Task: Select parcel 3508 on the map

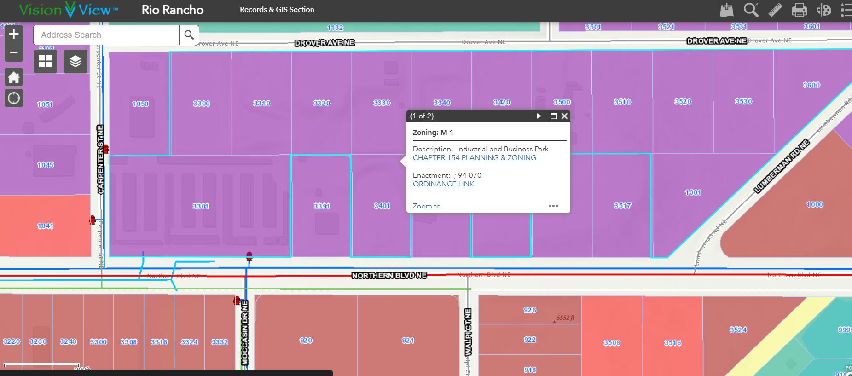Action: tap(612, 343)
